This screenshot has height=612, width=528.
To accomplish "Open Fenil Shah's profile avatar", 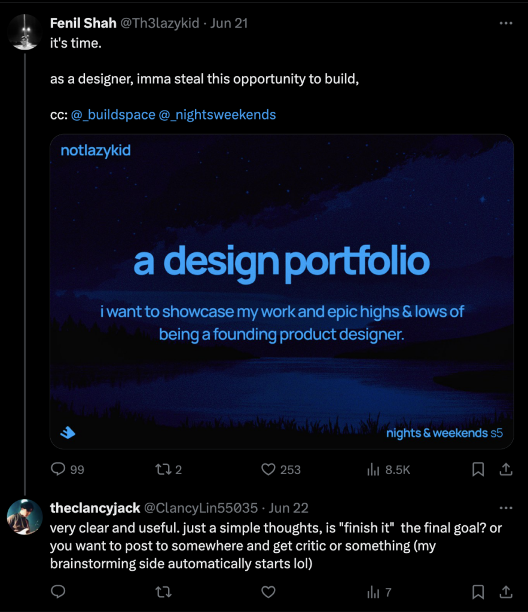I will (x=25, y=32).
